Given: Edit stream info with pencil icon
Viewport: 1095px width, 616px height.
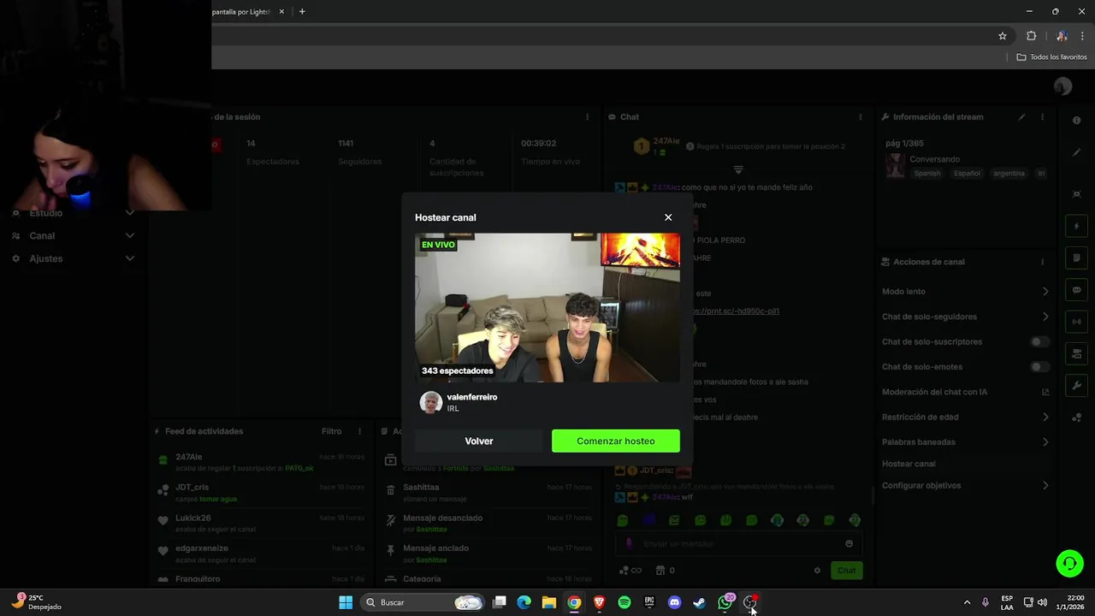Looking at the screenshot, I should coord(1021,117).
